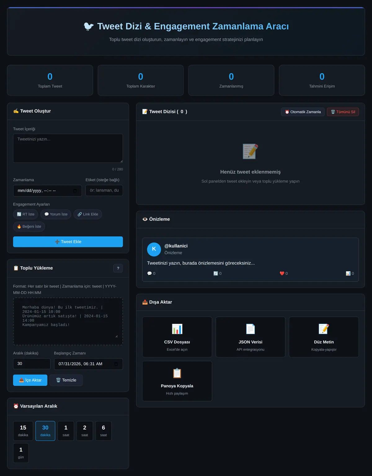Click the retweet icon in preview tweet
372x476 pixels.
point(216,274)
